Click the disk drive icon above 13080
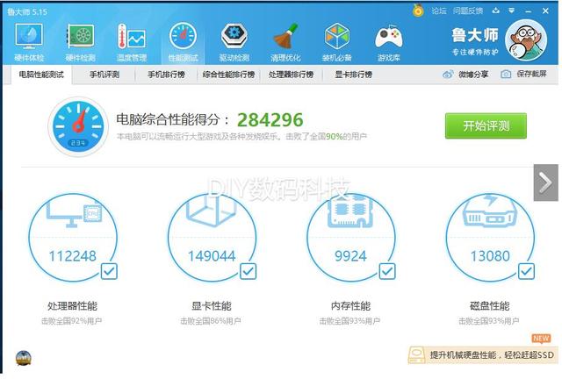The height and width of the screenshot is (379, 562). 490,211
